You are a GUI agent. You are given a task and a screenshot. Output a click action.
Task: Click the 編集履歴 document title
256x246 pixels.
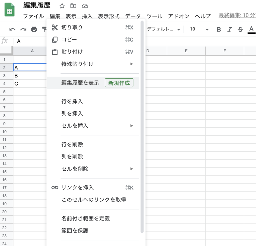[37, 5]
